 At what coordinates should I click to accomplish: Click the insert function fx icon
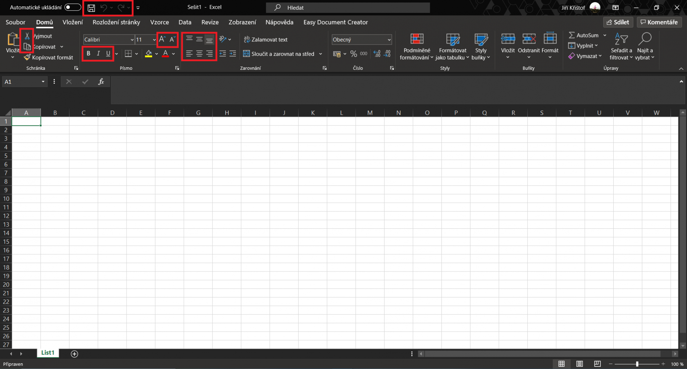[101, 82]
